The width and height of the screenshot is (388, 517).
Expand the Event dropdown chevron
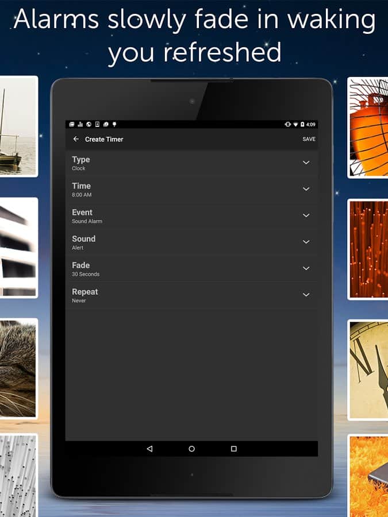(x=306, y=215)
